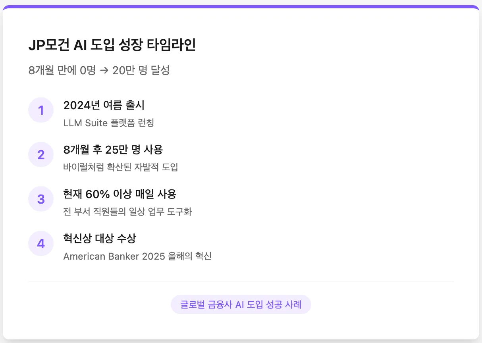
Task: Click the '바이럴처럼 확산된 자발적 도입' description
Action: (121, 167)
